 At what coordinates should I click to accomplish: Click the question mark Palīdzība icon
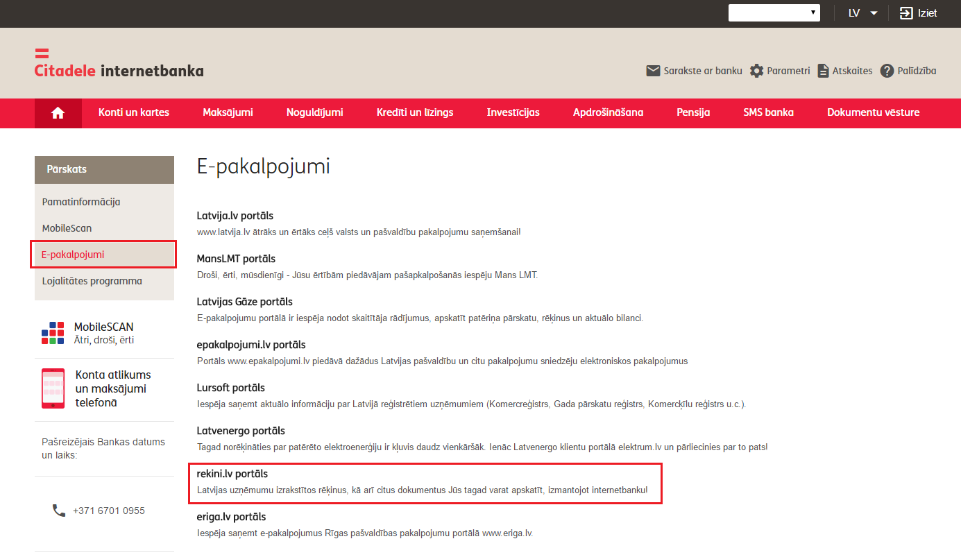[x=887, y=71]
